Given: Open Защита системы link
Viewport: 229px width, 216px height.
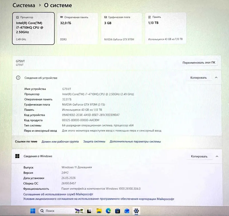Looking at the screenshot, I should [94, 142].
